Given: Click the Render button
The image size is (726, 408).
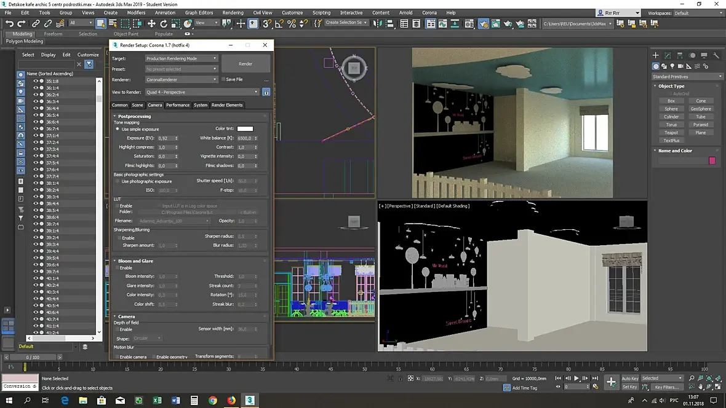Looking at the screenshot, I should [245, 63].
